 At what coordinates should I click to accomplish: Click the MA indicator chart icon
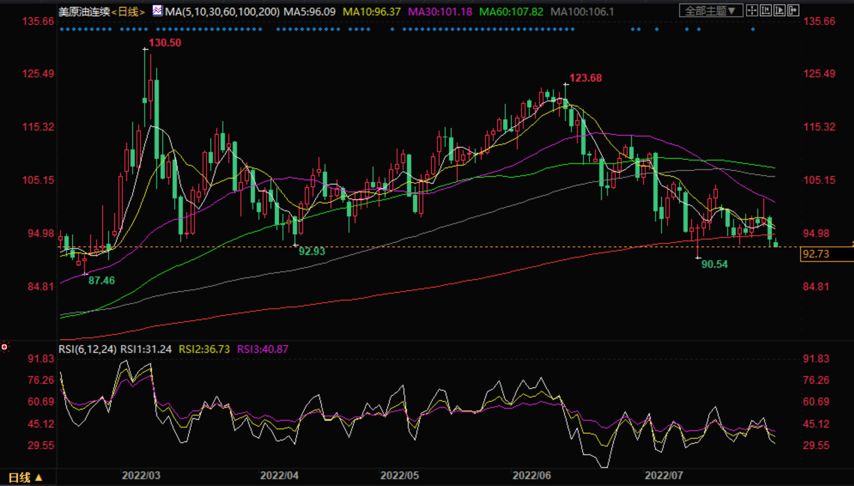click(x=157, y=11)
